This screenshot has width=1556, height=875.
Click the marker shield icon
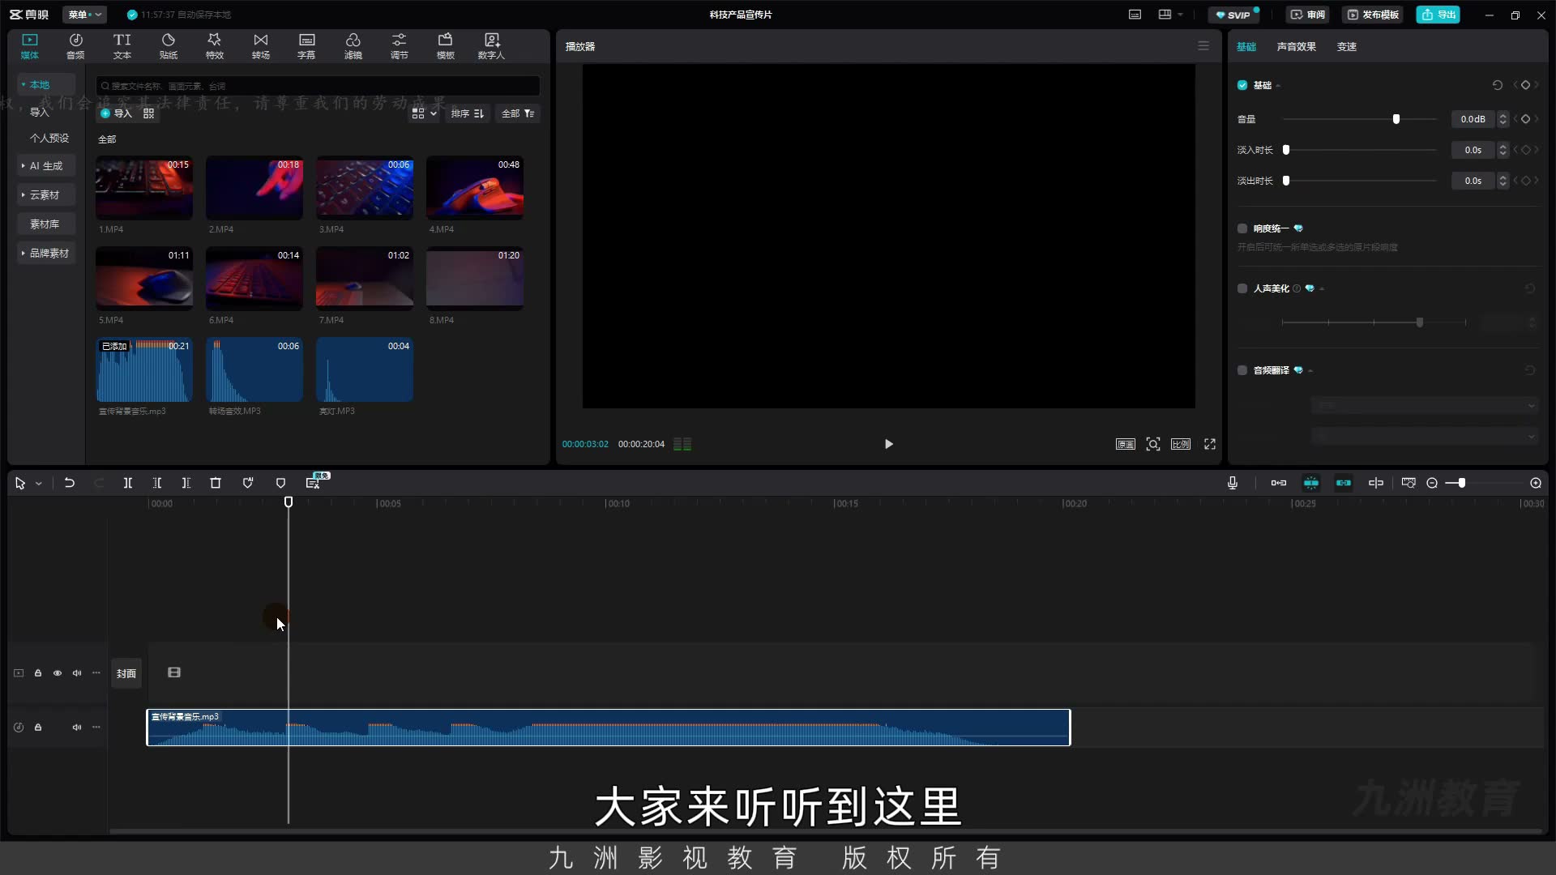280,483
